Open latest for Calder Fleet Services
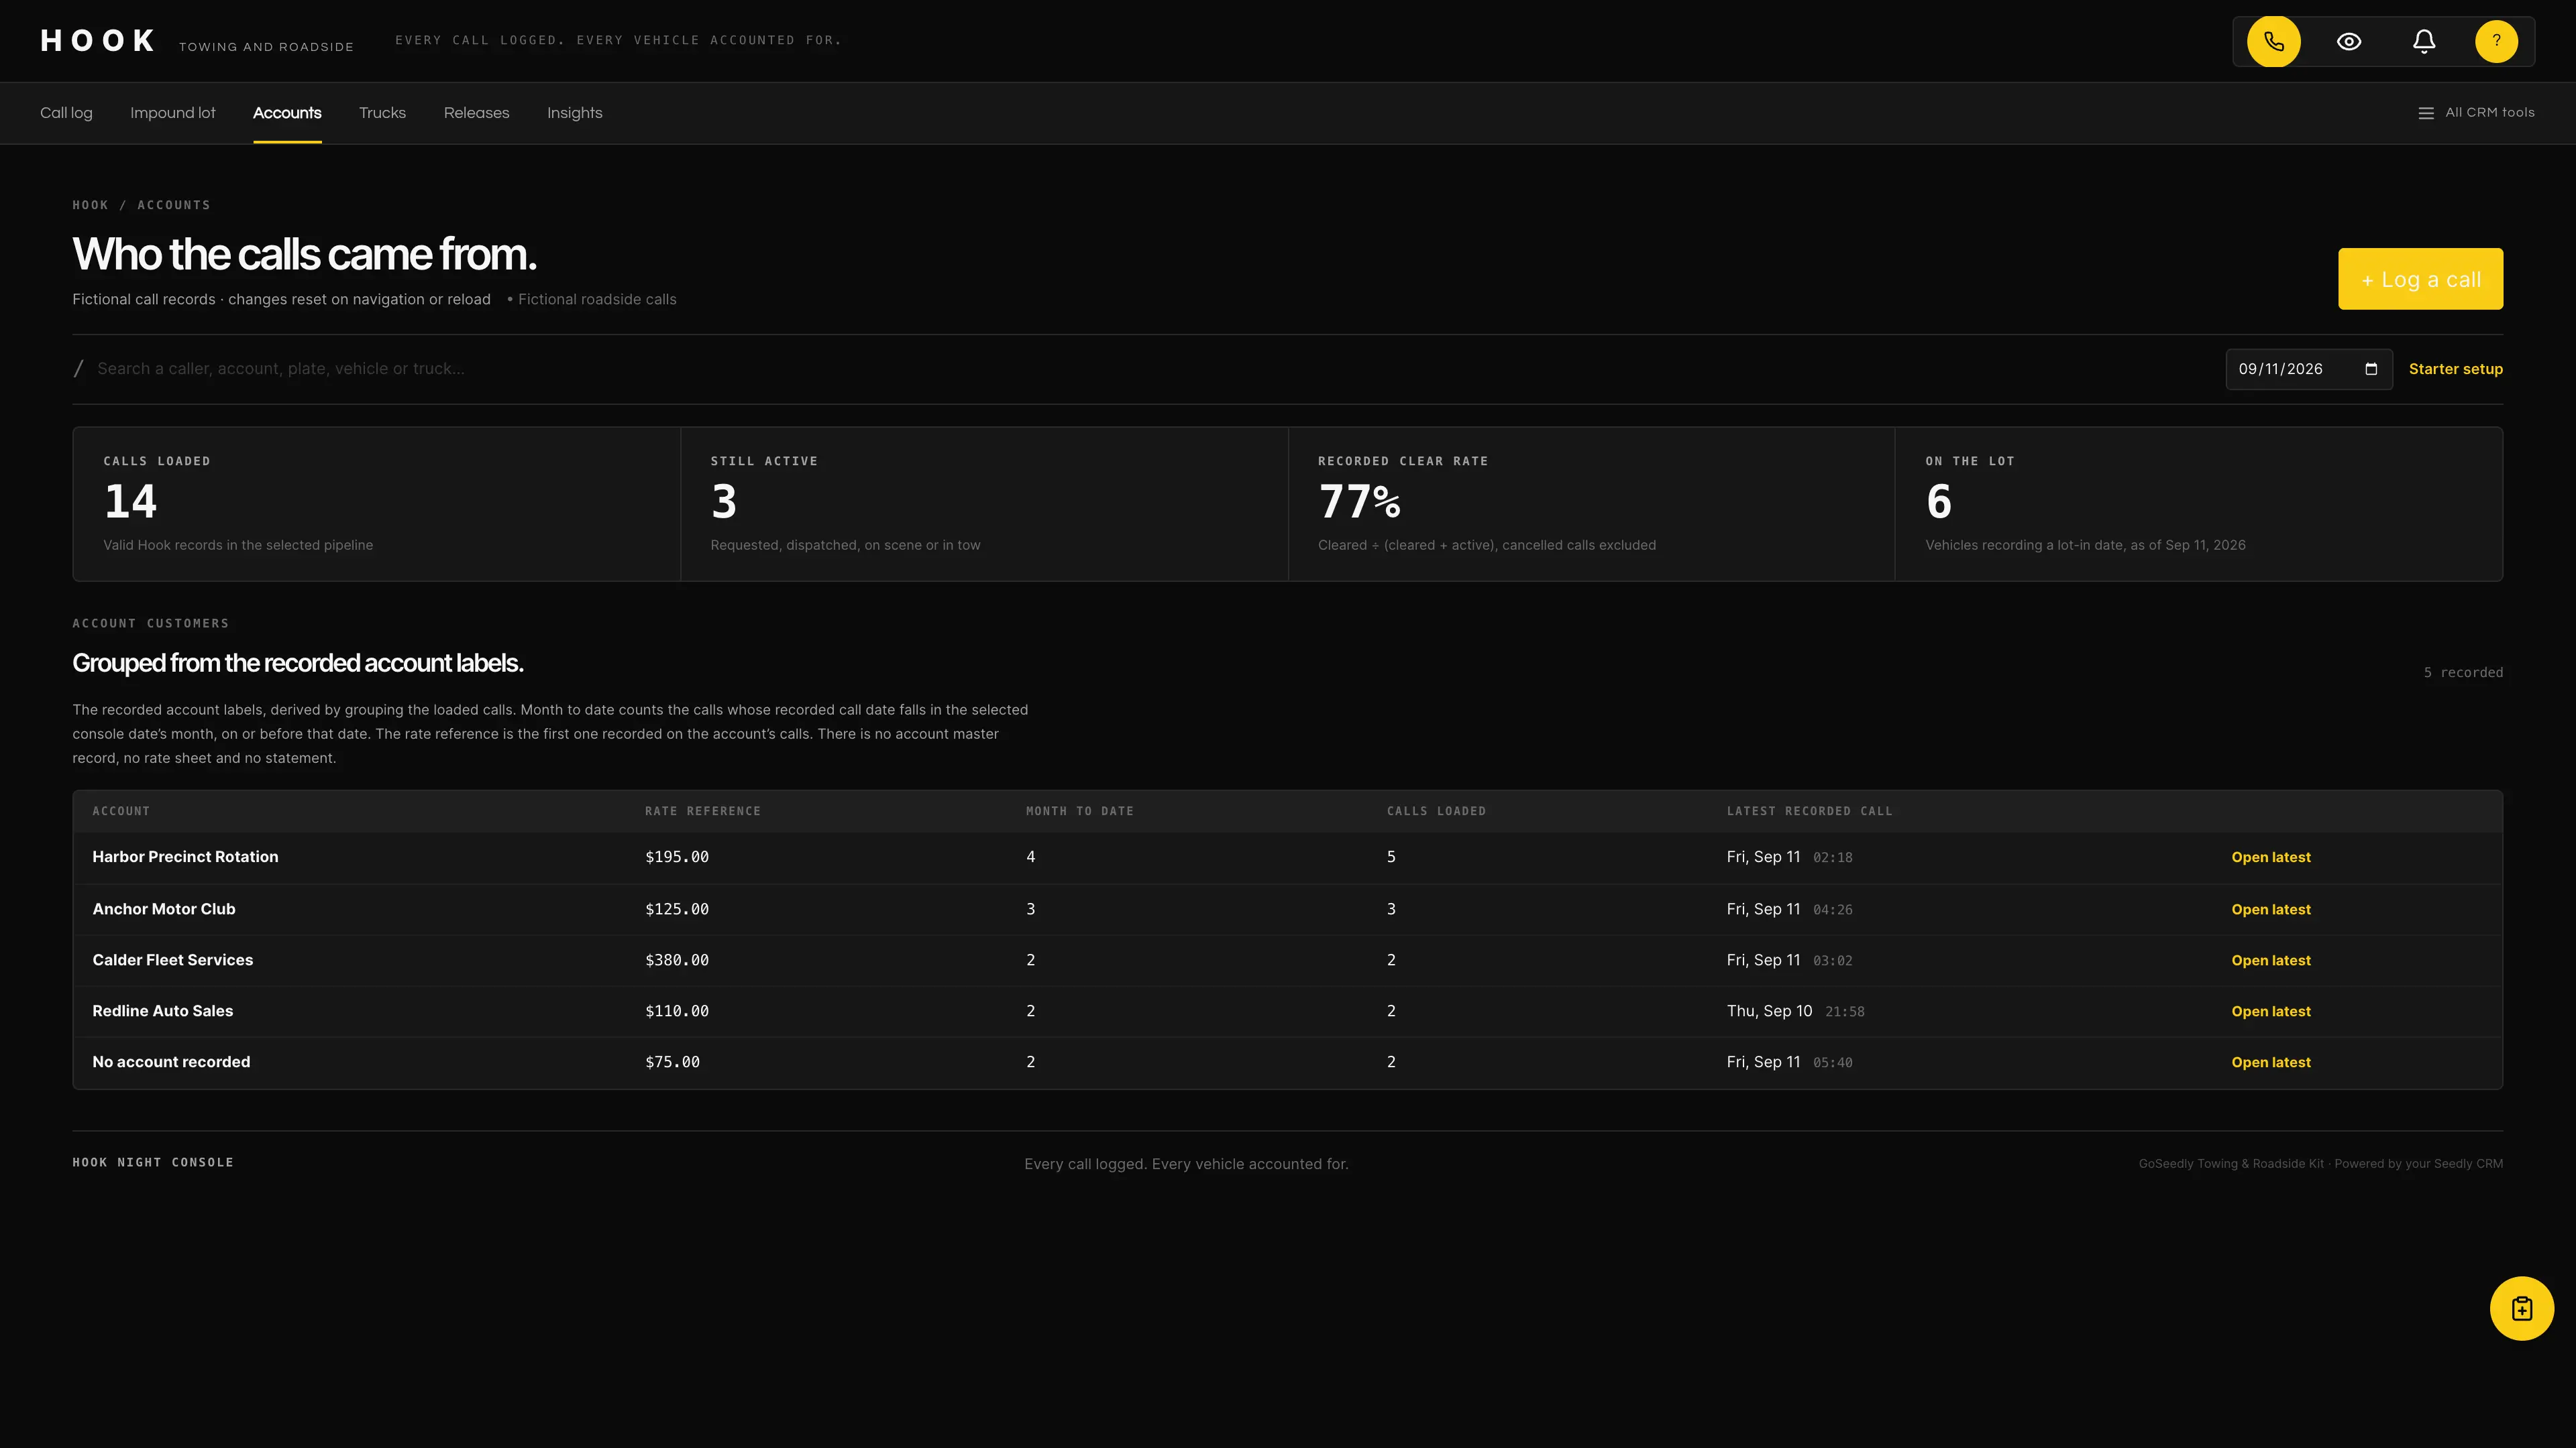The width and height of the screenshot is (2576, 1448). tap(2270, 961)
